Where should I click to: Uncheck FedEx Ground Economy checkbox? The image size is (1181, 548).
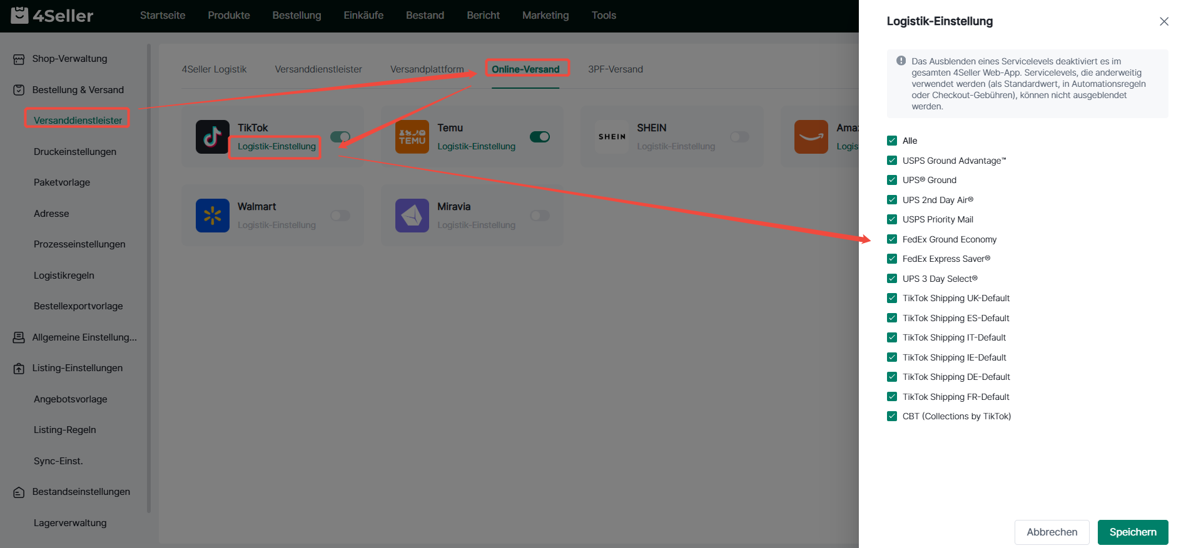(x=892, y=239)
